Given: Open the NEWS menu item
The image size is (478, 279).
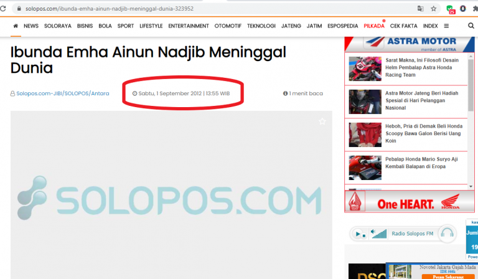Looking at the screenshot, I should (31, 26).
